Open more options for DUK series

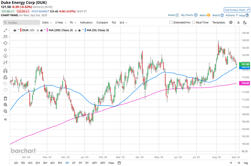pos(18,30)
